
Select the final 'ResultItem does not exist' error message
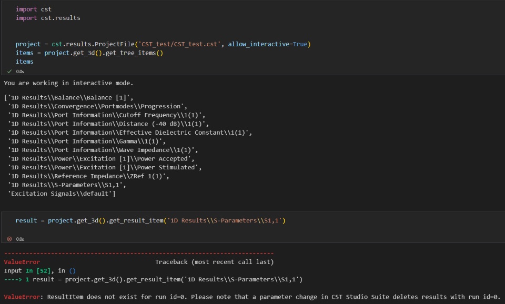[x=274, y=297]
